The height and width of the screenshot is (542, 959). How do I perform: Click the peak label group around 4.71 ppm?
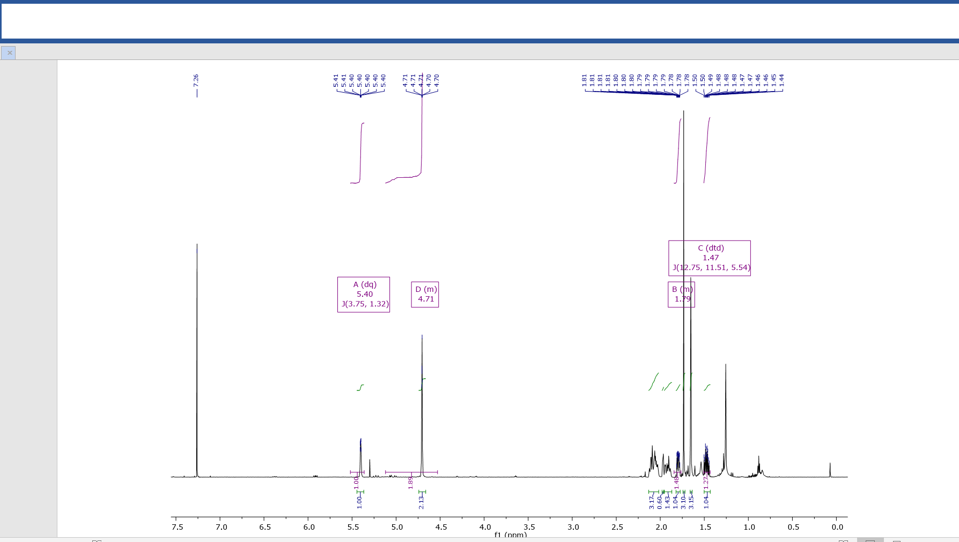422,80
